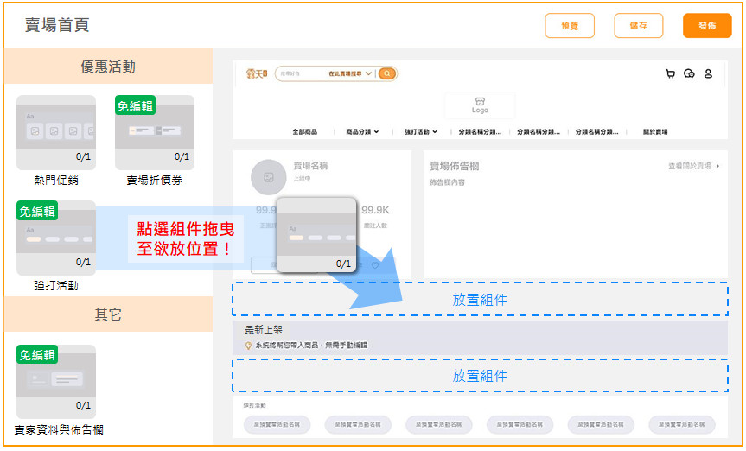Viewport: 746px width, 451px height.
Task: Expand the 在此賣場搜尋 search scope dropdown
Action: (351, 74)
